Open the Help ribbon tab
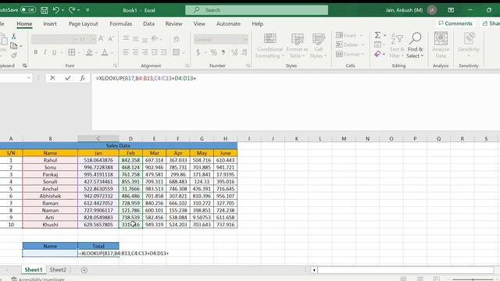The image size is (500, 281). [x=257, y=24]
